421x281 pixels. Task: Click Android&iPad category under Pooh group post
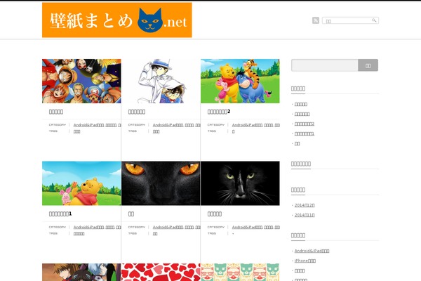(247, 125)
